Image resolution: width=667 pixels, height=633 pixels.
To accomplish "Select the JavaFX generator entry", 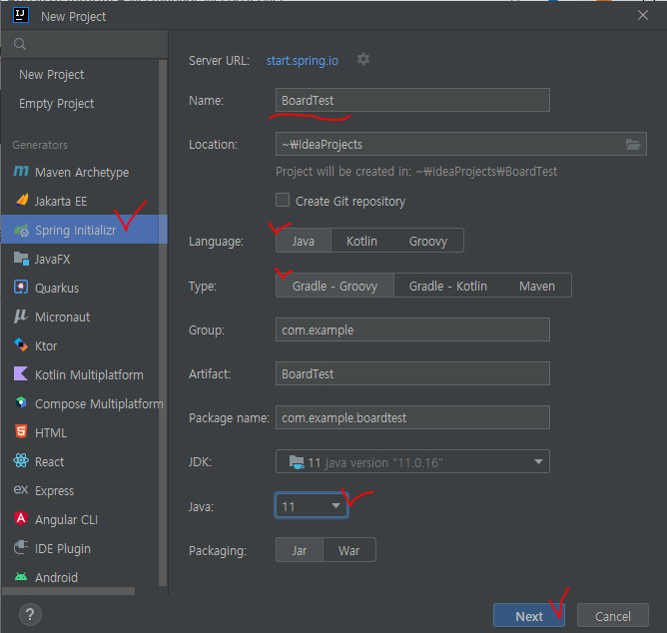I will coord(80,259).
